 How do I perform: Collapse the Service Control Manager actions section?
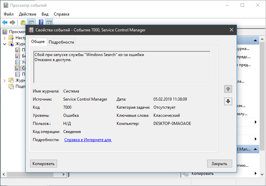pos(255,149)
